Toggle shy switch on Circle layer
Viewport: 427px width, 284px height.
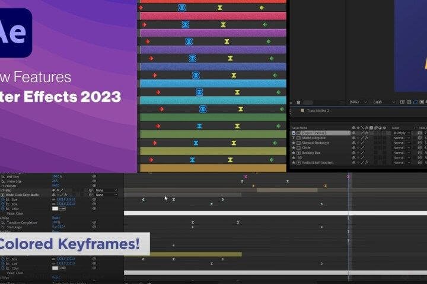(353, 148)
